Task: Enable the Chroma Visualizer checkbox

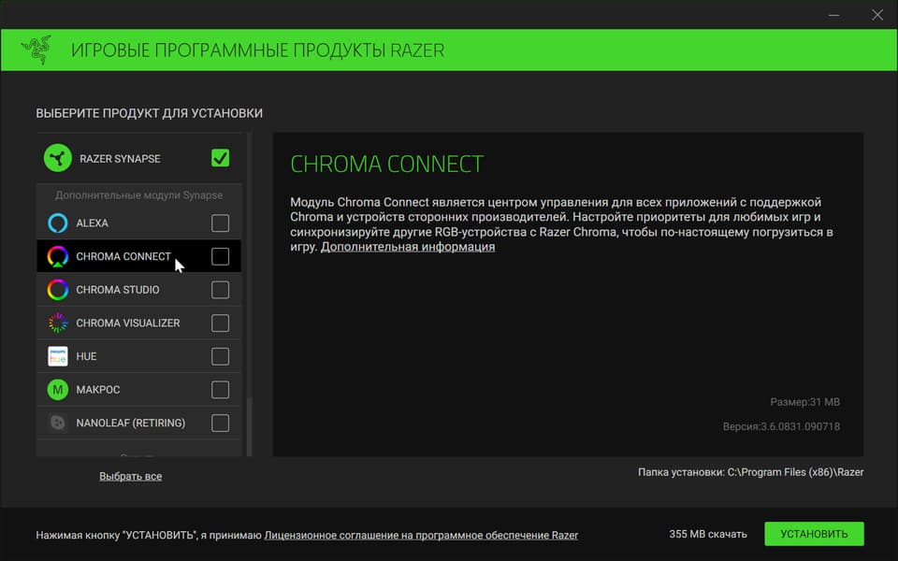Action: point(221,323)
